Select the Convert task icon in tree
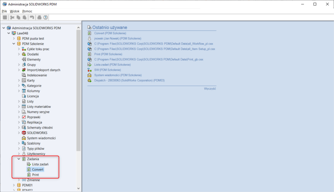This screenshot has height=192, width=334. click(29, 170)
